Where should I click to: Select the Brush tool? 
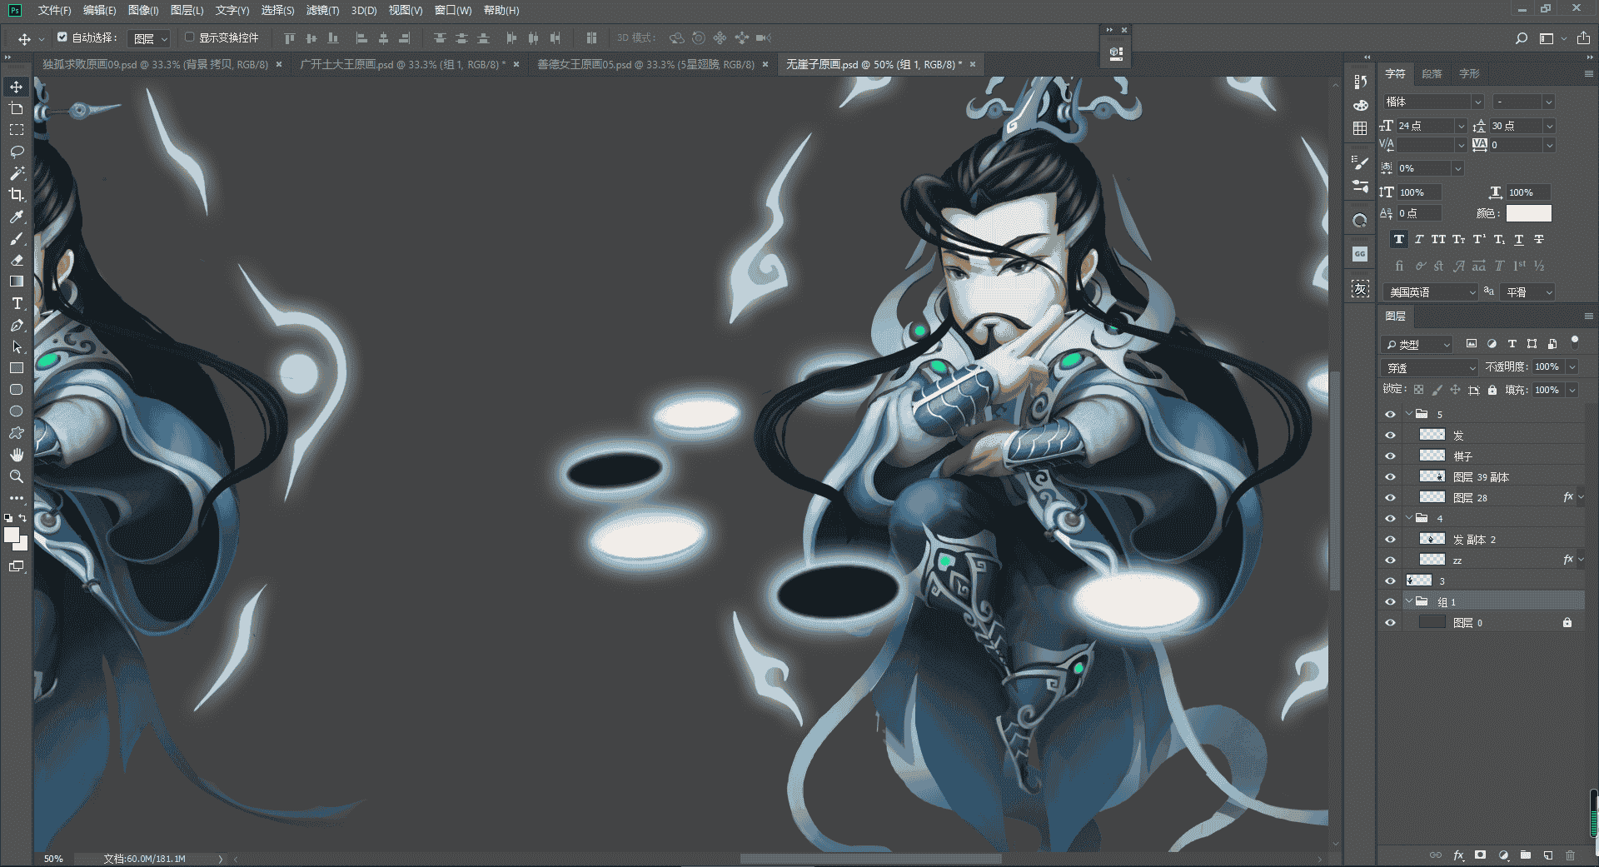tap(16, 238)
